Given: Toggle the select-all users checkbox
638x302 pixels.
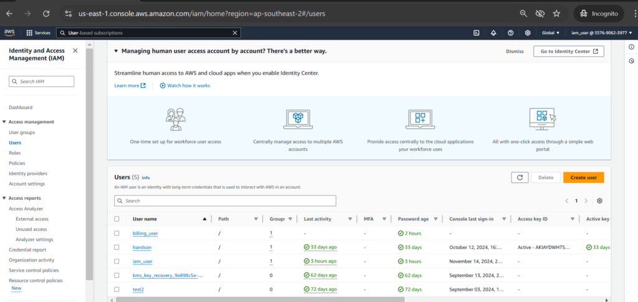Looking at the screenshot, I should click(x=117, y=219).
